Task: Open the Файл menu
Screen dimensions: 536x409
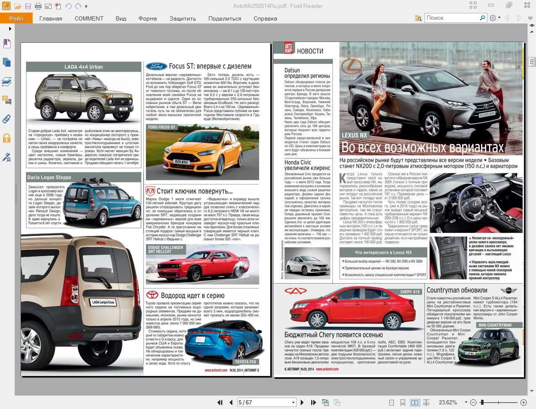Action: click(x=16, y=18)
